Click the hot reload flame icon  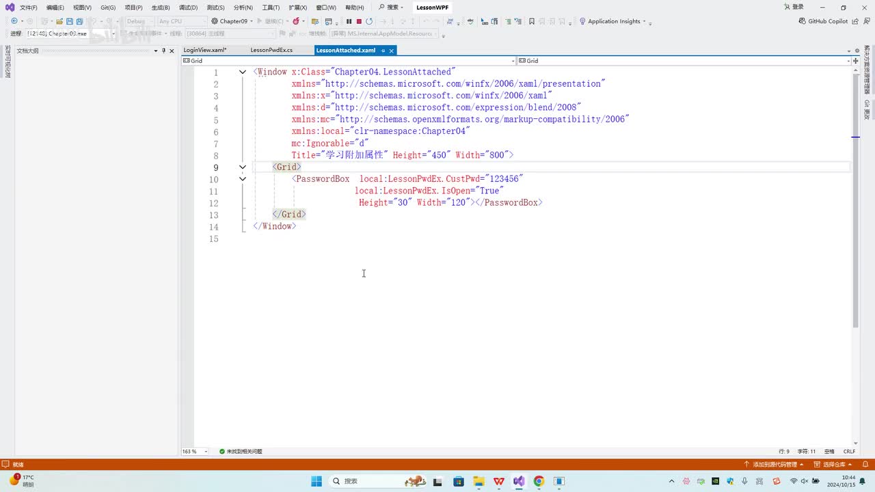click(296, 21)
